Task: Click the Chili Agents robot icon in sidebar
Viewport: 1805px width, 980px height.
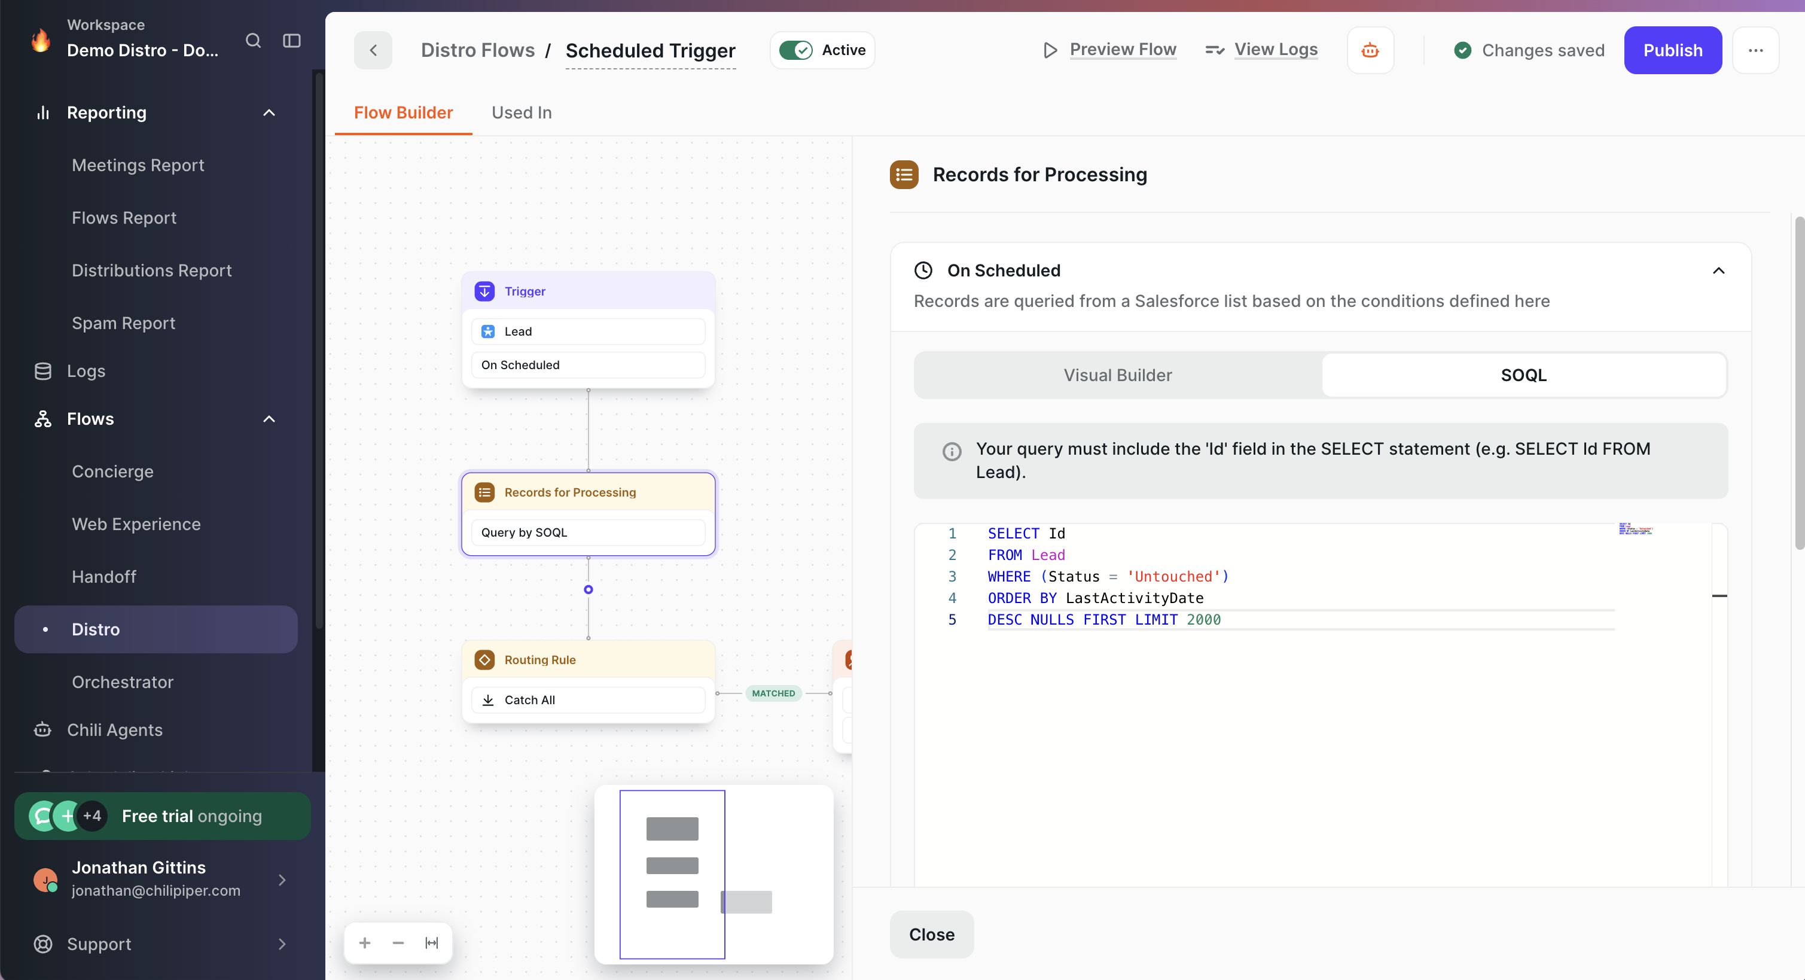Action: (x=42, y=730)
